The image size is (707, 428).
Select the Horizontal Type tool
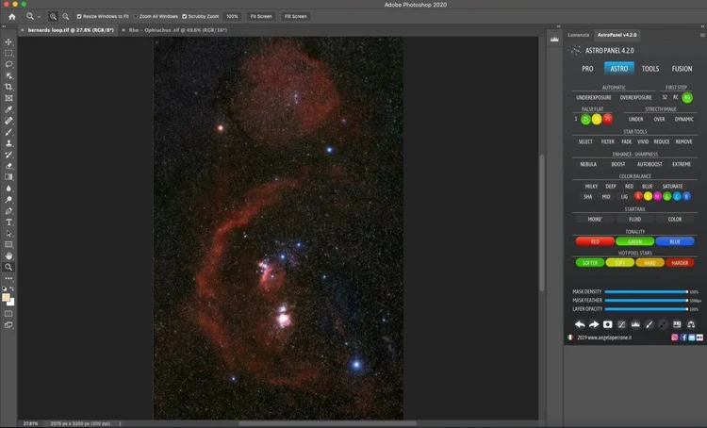pos(8,222)
